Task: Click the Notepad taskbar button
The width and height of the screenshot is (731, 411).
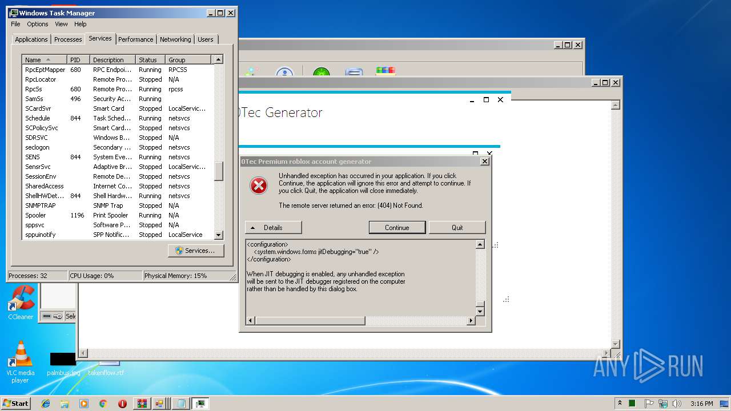Action: coord(180,403)
